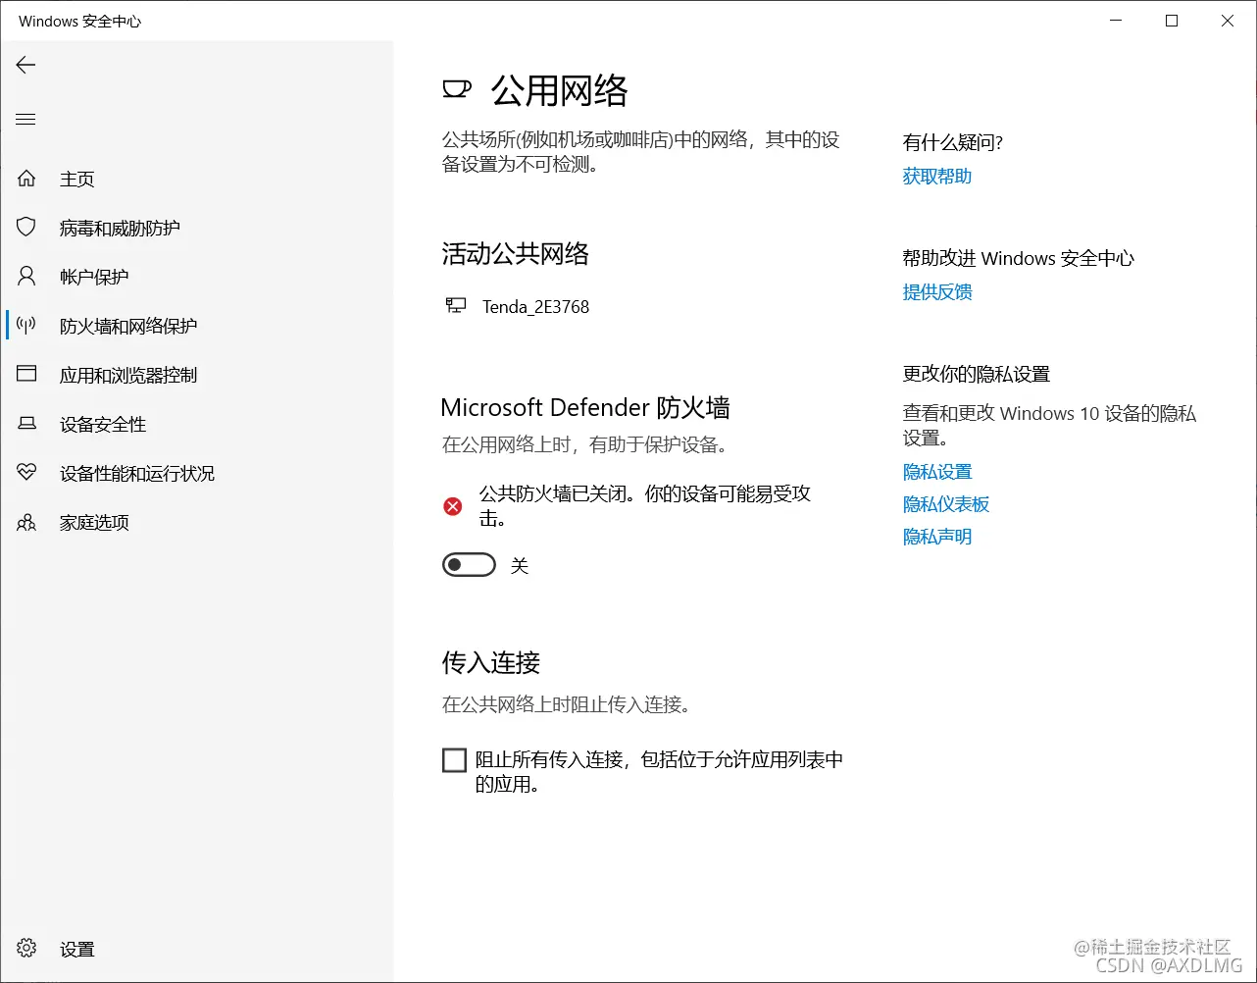Open 病毒和威胁防护 shield icon
The image size is (1257, 983).
[x=26, y=227]
